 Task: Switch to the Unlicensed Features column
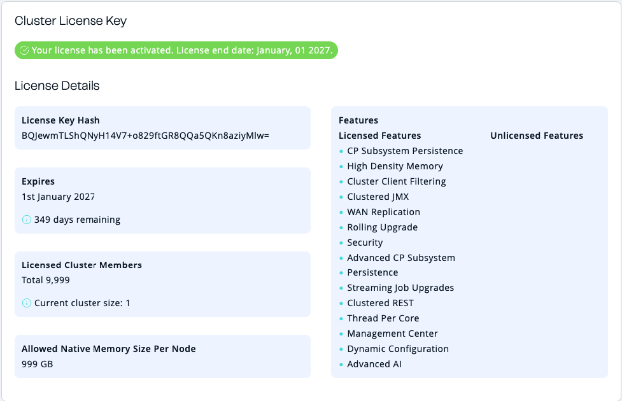click(x=537, y=136)
